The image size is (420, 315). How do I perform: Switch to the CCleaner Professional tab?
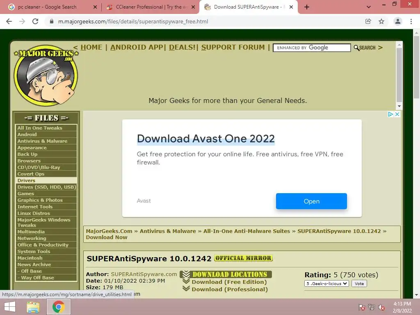(x=150, y=7)
